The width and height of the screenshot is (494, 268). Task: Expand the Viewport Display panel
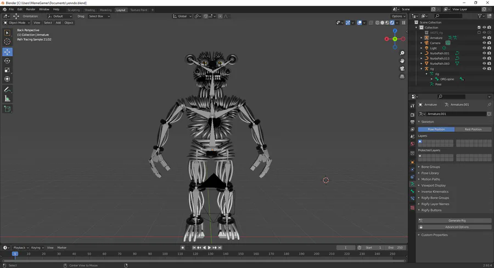point(434,186)
